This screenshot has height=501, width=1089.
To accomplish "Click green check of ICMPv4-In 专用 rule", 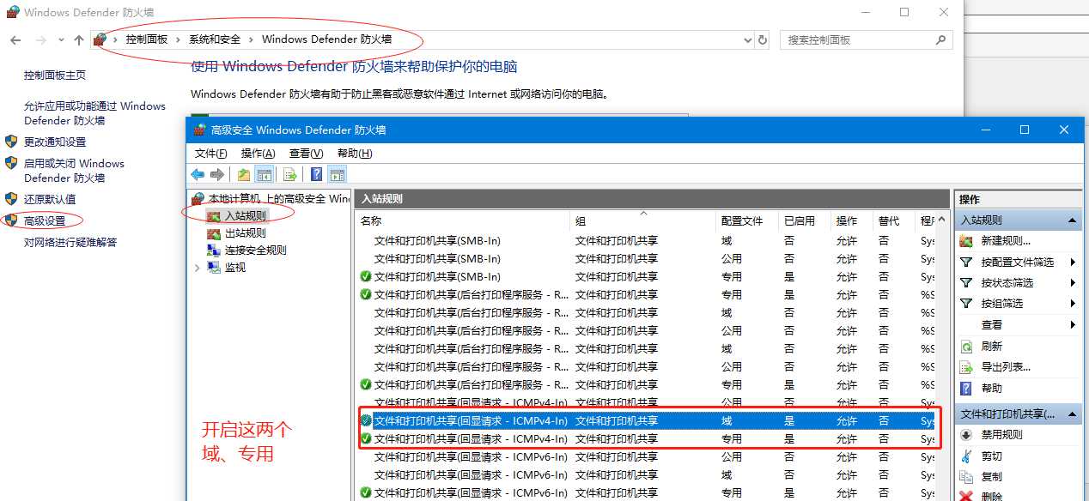I will coord(366,438).
